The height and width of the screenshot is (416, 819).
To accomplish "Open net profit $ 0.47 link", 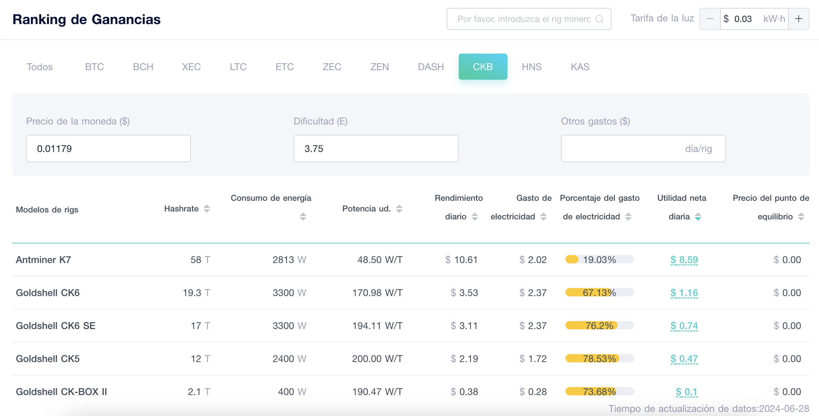I will [x=684, y=359].
